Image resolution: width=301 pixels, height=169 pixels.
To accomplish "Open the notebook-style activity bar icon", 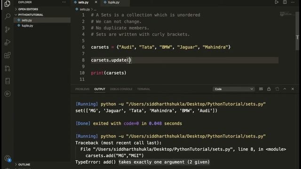I will tap(8, 81).
